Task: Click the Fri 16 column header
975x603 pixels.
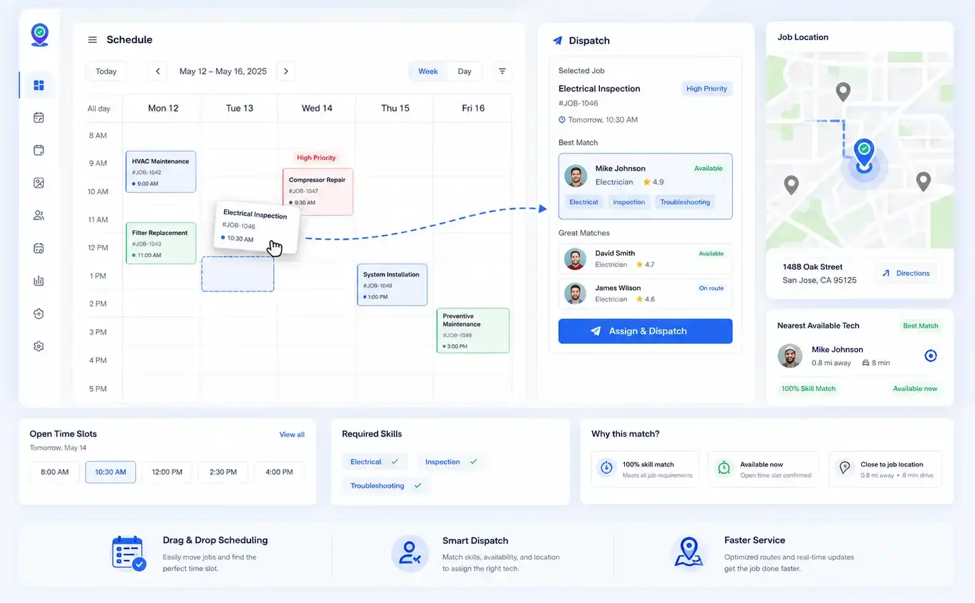Action: coord(473,108)
